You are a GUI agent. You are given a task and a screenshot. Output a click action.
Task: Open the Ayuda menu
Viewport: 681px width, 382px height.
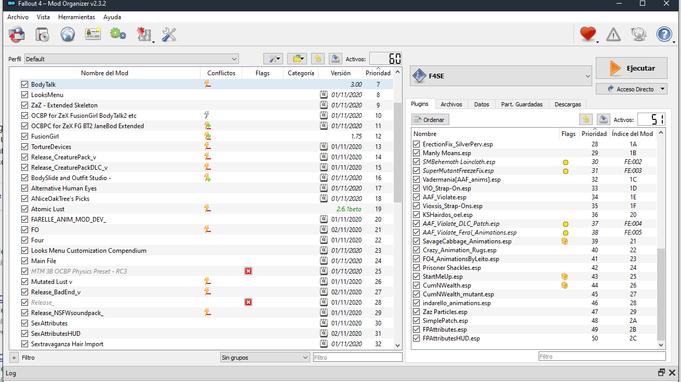tap(112, 17)
